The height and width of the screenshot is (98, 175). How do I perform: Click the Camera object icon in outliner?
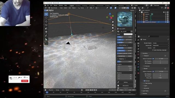(x=144, y=14)
